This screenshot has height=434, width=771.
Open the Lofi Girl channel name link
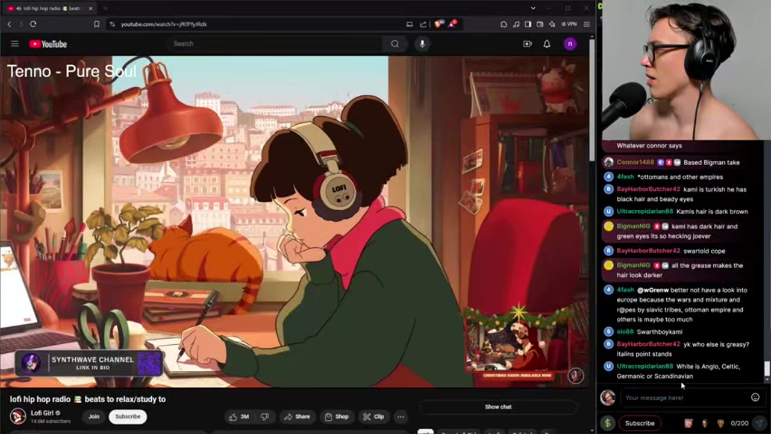click(x=42, y=413)
